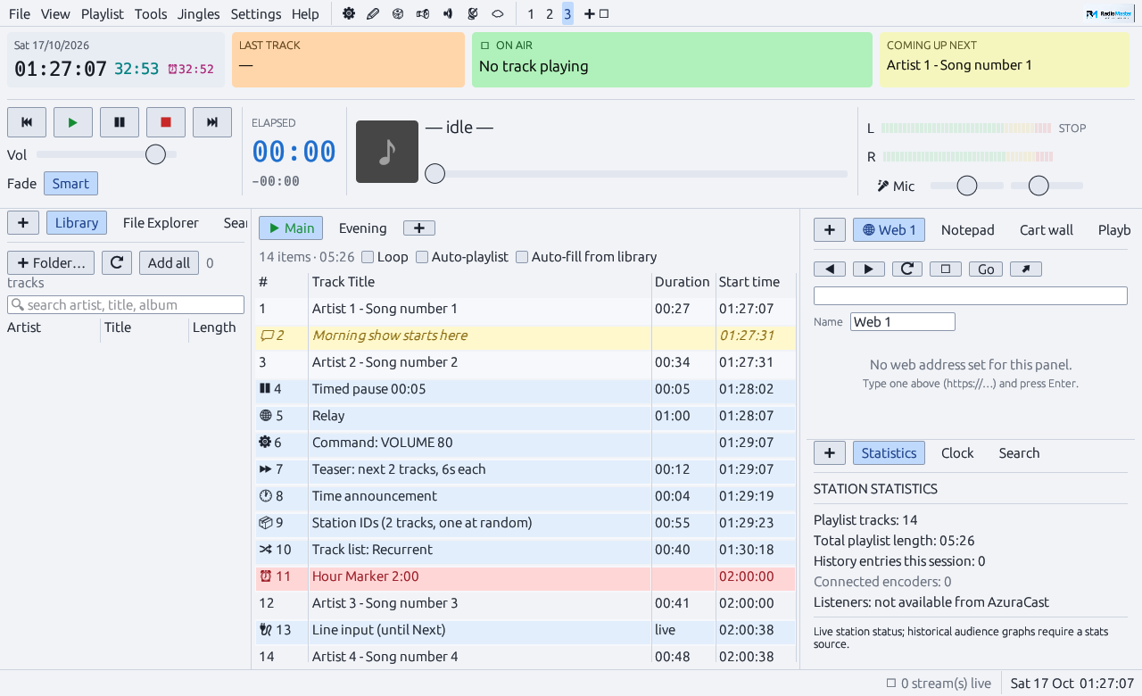Click the pencil edit icon in toolbar
The height and width of the screenshot is (696, 1142).
[x=373, y=13]
